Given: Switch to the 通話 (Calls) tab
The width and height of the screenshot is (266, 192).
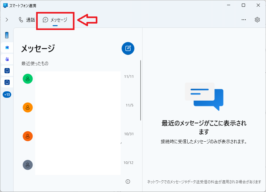Looking at the screenshot, I should pyautogui.click(x=26, y=20).
